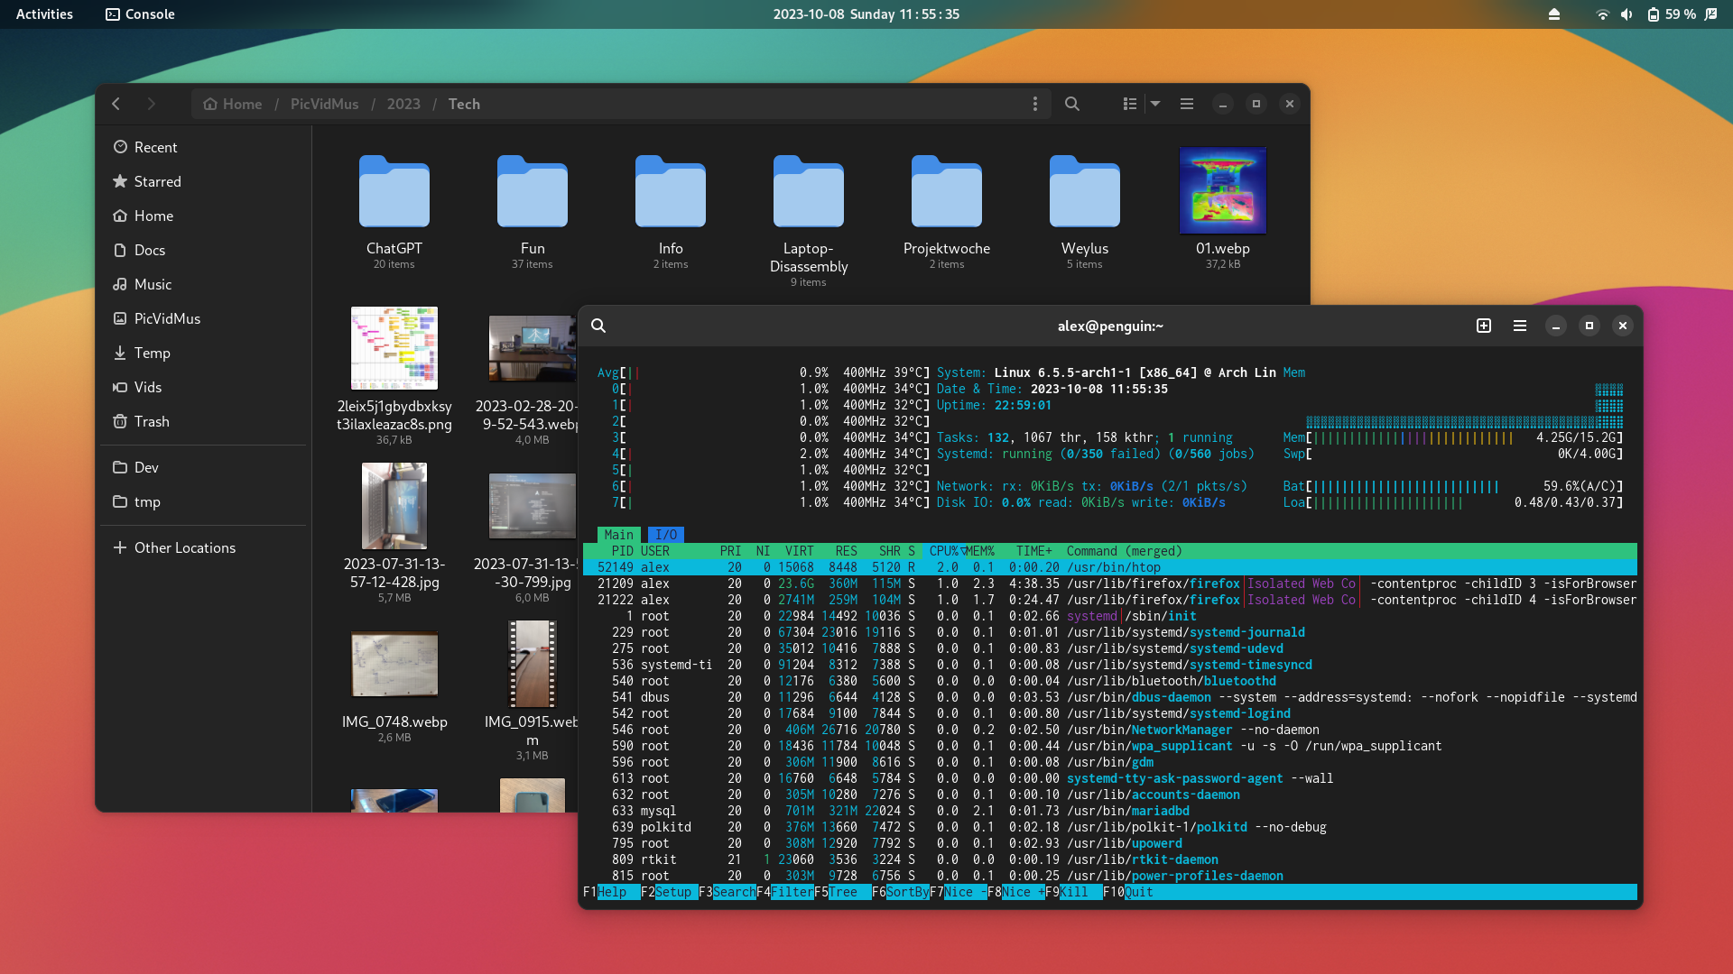
Task: Click the file manager menu icon
Action: click(x=1185, y=104)
